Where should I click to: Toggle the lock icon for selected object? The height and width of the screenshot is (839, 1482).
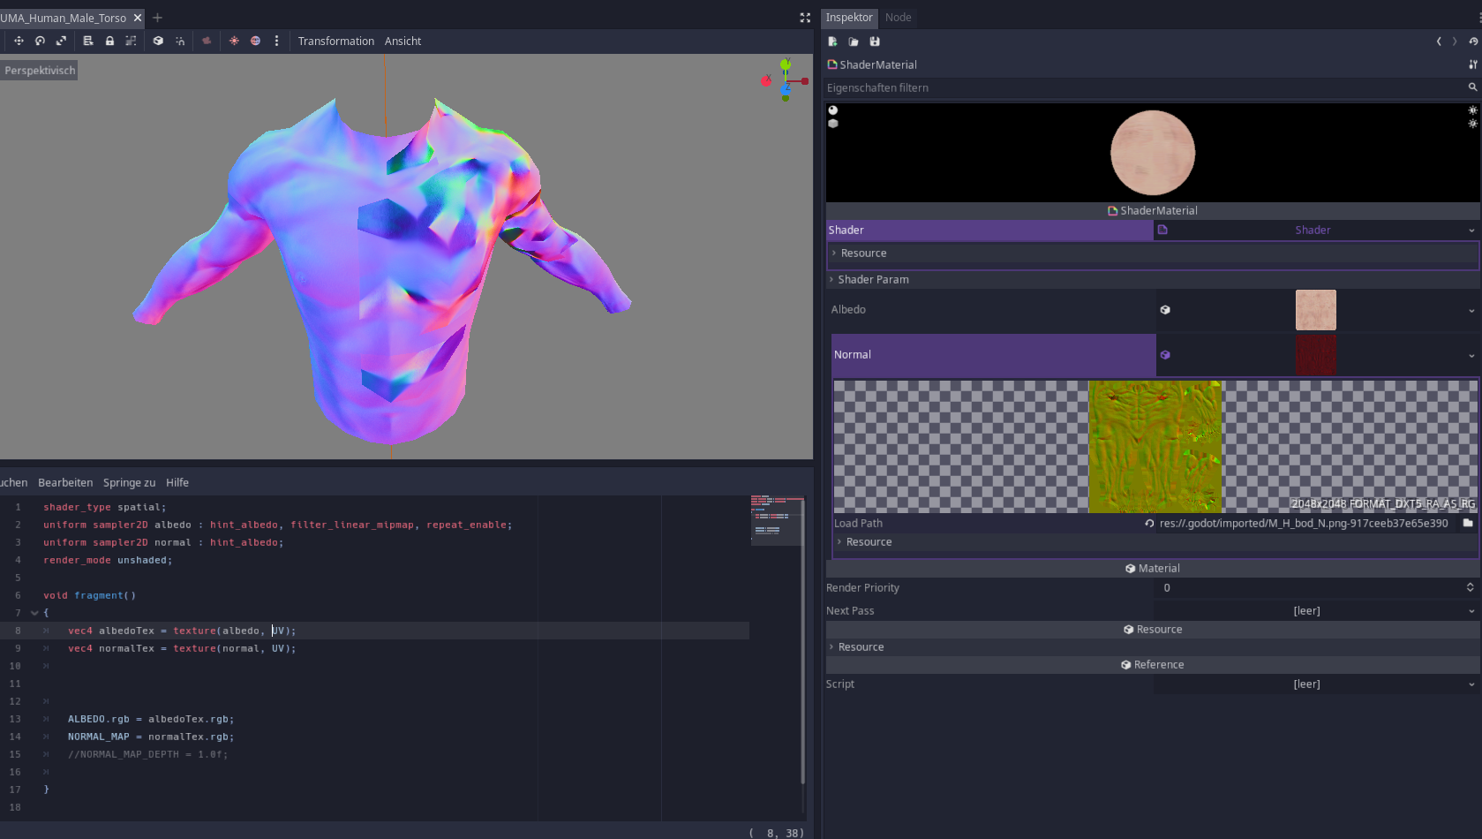pos(109,41)
